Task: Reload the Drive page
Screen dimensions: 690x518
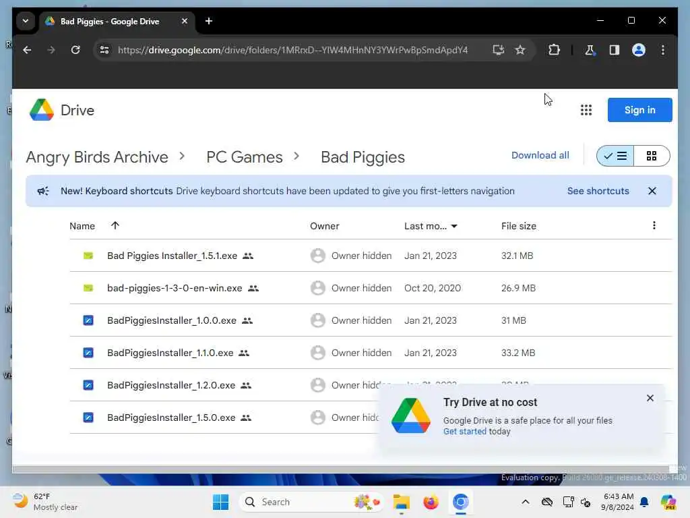Action: (x=75, y=50)
